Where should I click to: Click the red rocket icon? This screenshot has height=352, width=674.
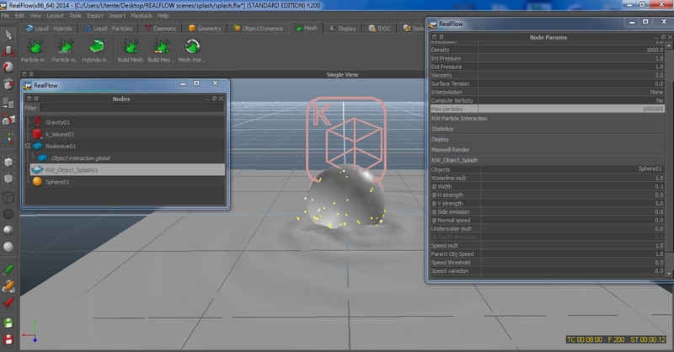[8, 302]
